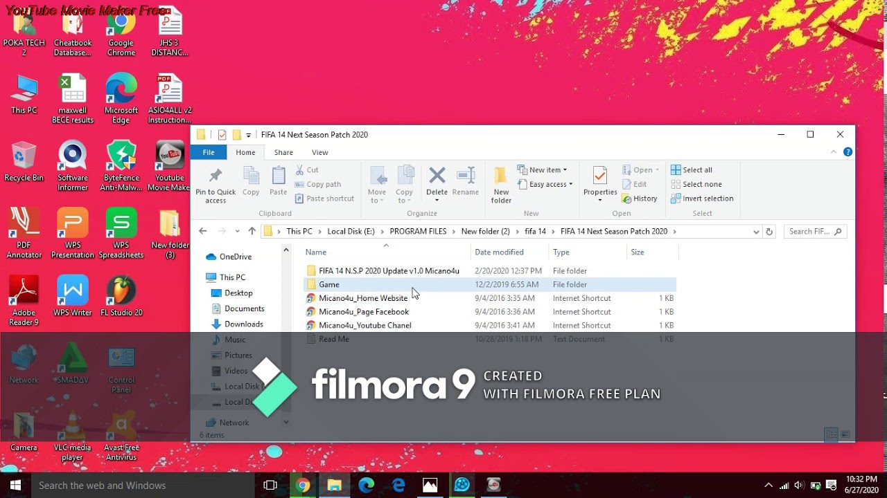Open the Copy to dropdown

[405, 185]
